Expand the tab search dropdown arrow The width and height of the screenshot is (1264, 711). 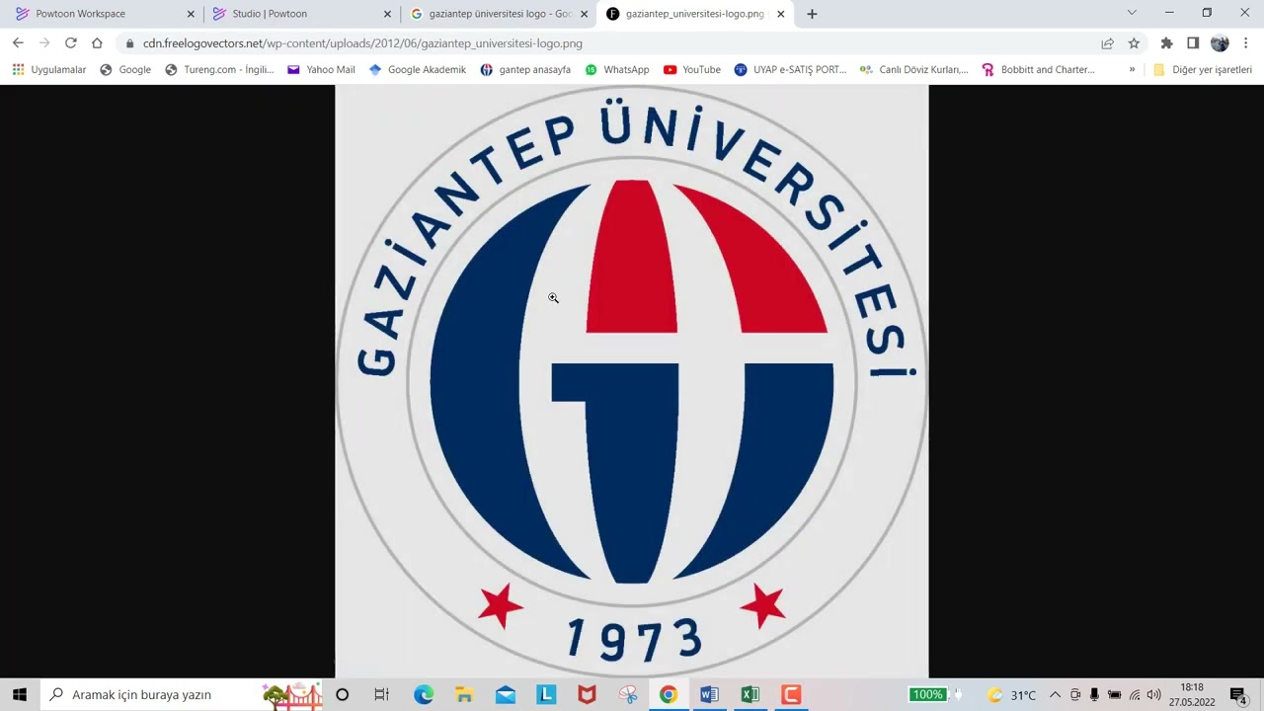(x=1132, y=13)
